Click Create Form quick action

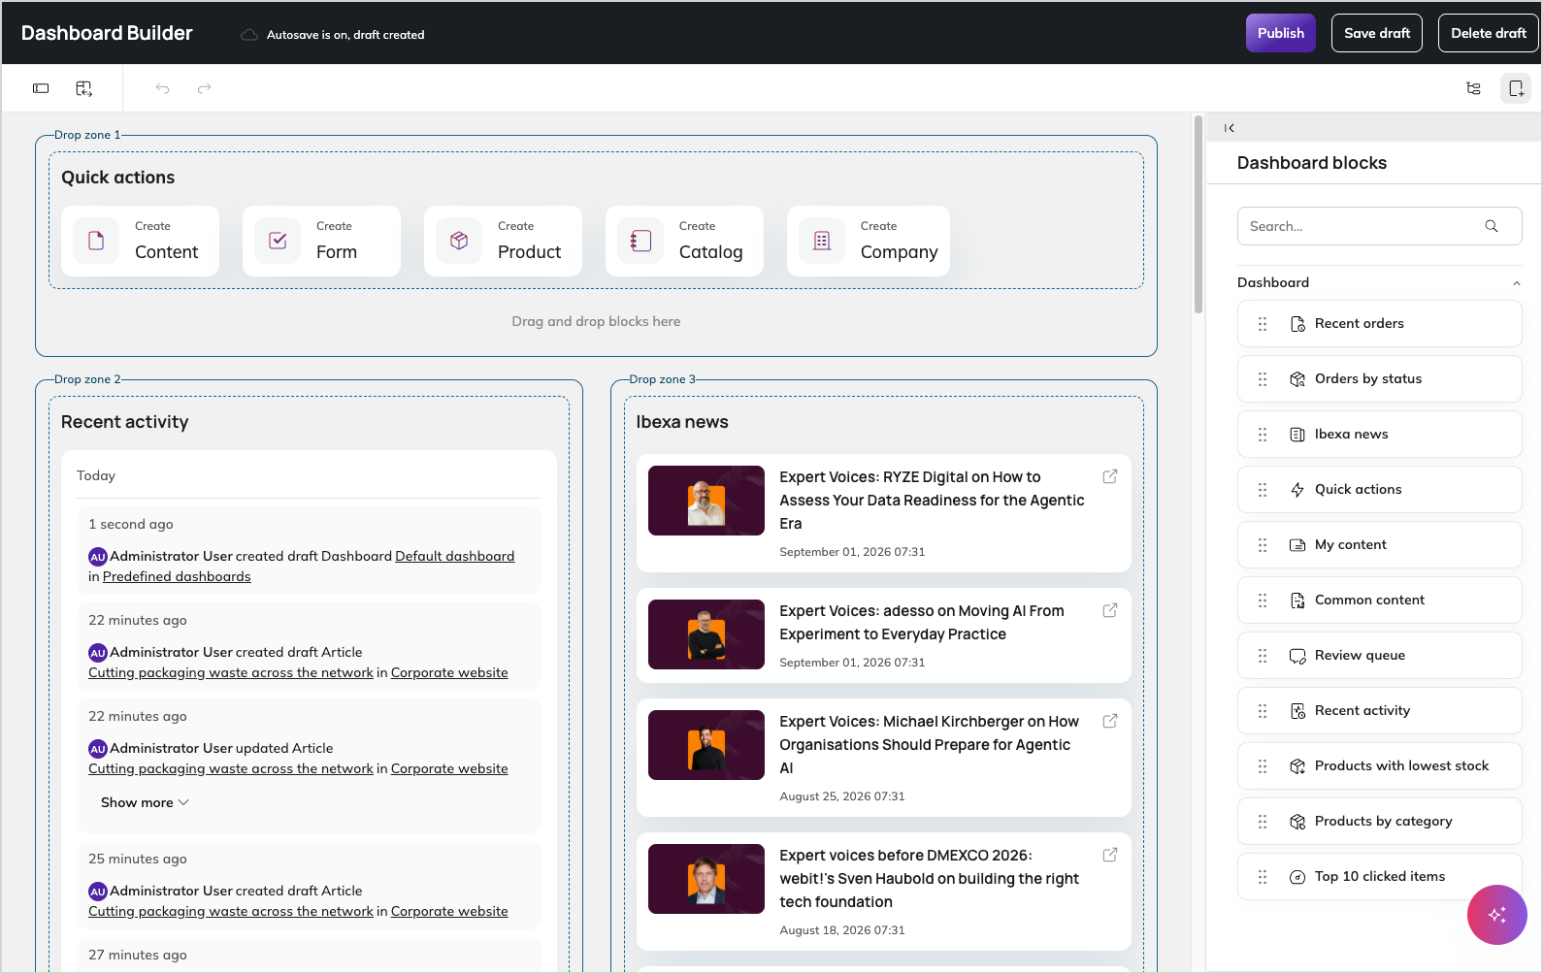point(321,241)
